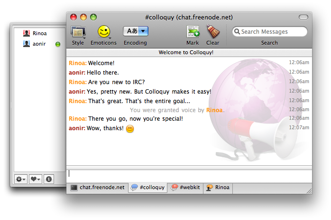This screenshot has height=220, width=331.
Task: Click the smiley emoticon in aonir's message
Action: point(130,129)
